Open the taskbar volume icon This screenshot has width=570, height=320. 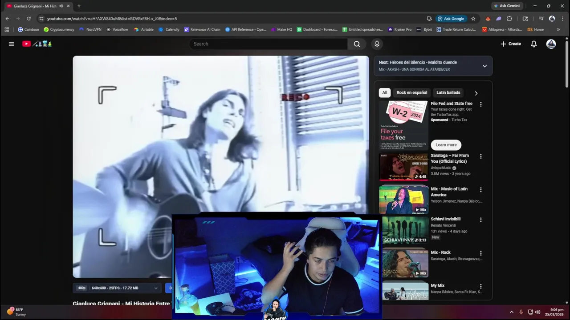pos(537,312)
